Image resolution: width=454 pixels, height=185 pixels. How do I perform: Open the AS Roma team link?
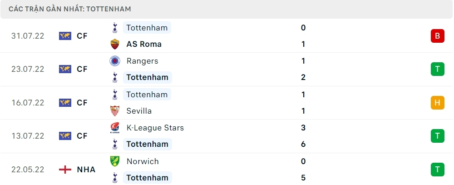click(x=144, y=44)
